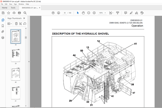Select the highlight text pen
162x108 pixels.
coord(131,13)
